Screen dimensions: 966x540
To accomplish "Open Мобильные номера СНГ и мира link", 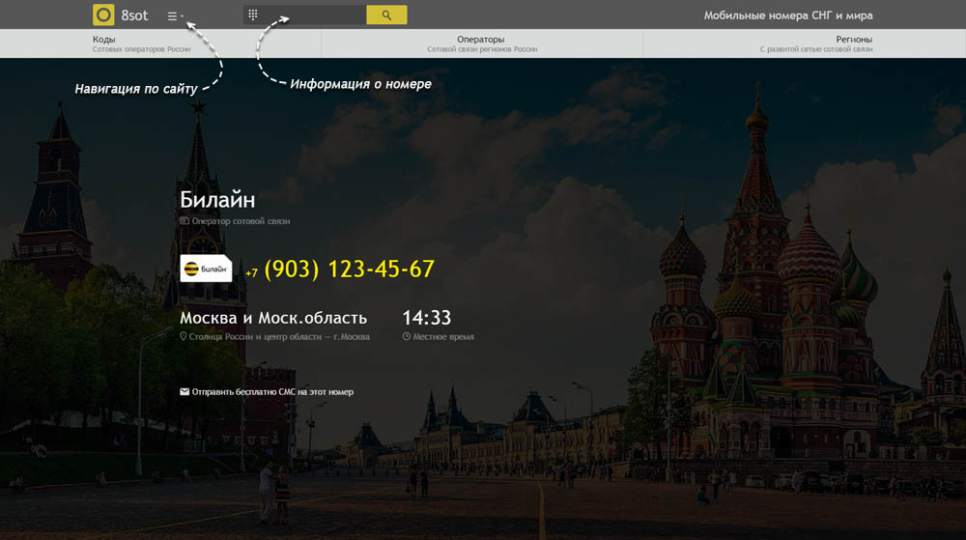I will click(788, 15).
